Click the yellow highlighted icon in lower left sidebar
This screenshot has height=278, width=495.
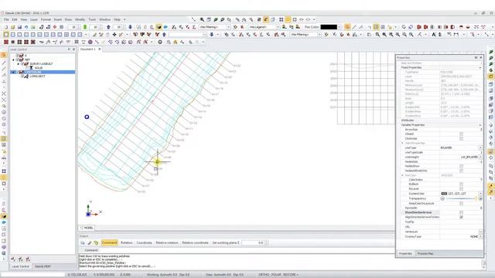(x=4, y=216)
